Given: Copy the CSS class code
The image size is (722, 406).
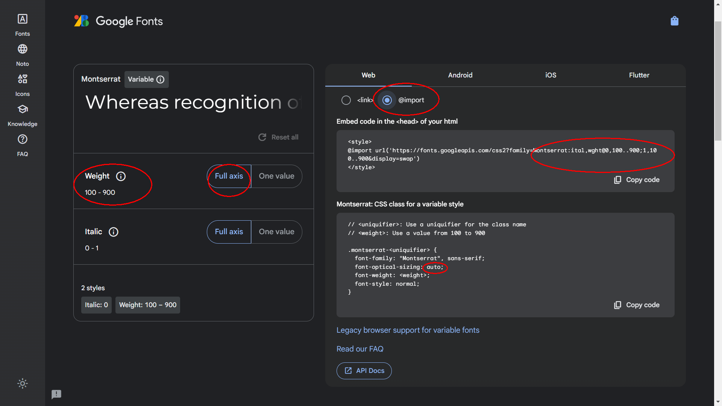Looking at the screenshot, I should [637, 305].
